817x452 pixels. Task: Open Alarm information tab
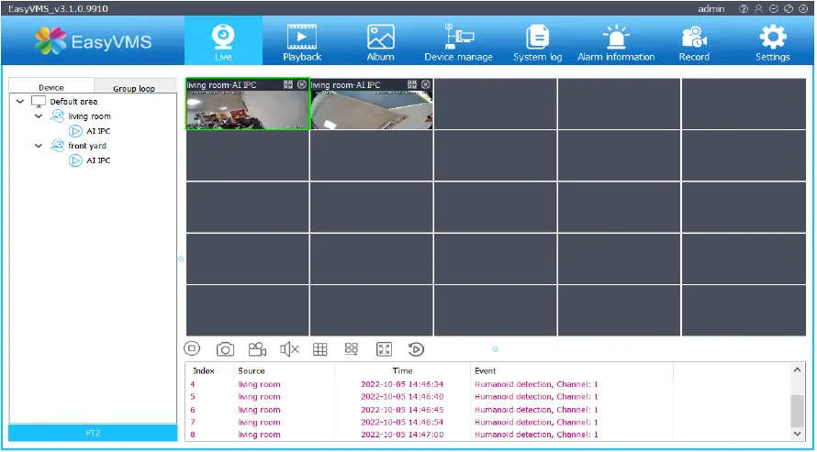[x=616, y=41]
